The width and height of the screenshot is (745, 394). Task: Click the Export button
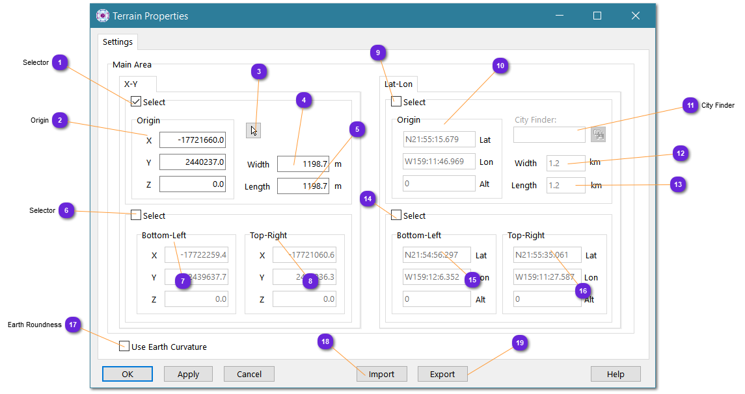[x=442, y=374]
